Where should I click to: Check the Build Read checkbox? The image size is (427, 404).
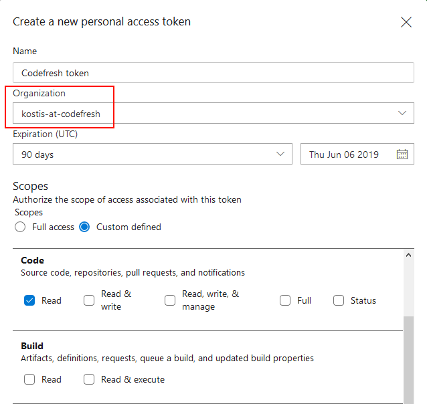(x=29, y=379)
